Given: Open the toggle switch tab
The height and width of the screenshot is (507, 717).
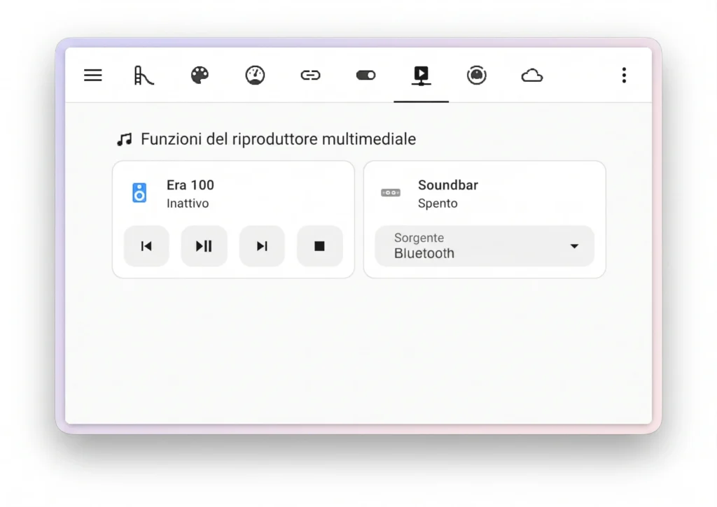Looking at the screenshot, I should pyautogui.click(x=366, y=75).
